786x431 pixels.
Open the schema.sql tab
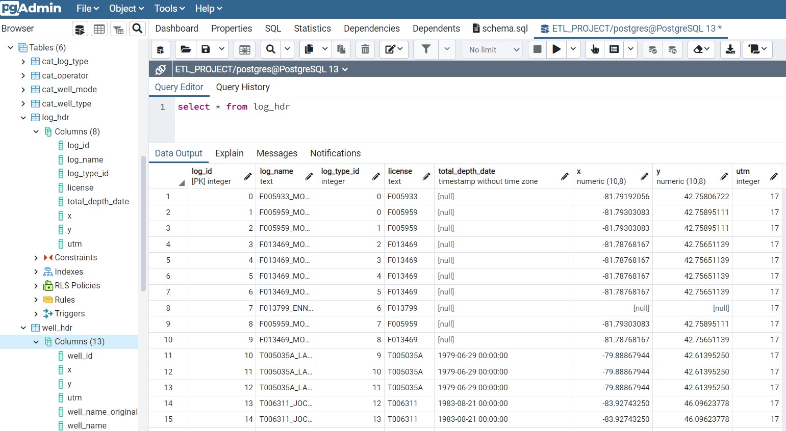(x=500, y=29)
